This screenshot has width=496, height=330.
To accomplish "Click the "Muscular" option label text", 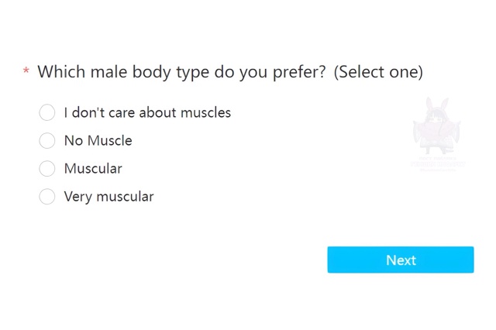I will [93, 168].
